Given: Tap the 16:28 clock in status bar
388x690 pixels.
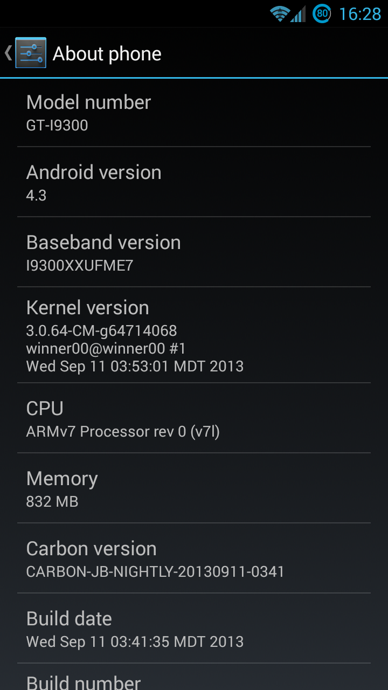Looking at the screenshot, I should tap(359, 14).
